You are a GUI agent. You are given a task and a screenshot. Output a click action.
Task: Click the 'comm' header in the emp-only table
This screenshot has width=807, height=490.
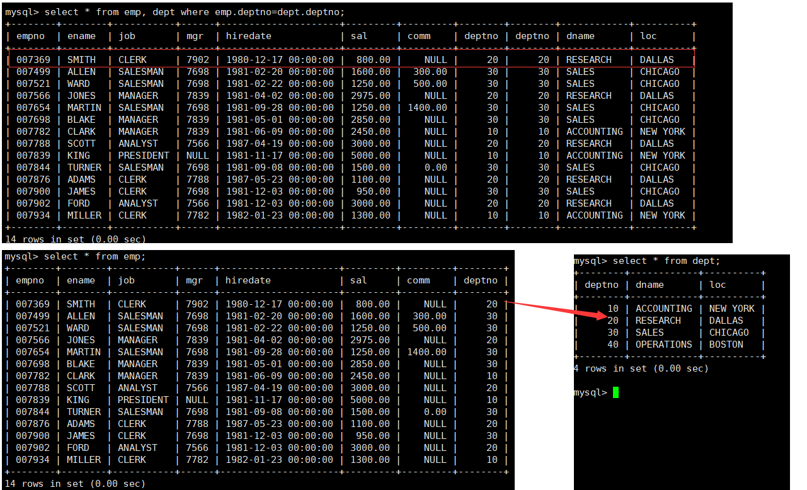tap(418, 280)
